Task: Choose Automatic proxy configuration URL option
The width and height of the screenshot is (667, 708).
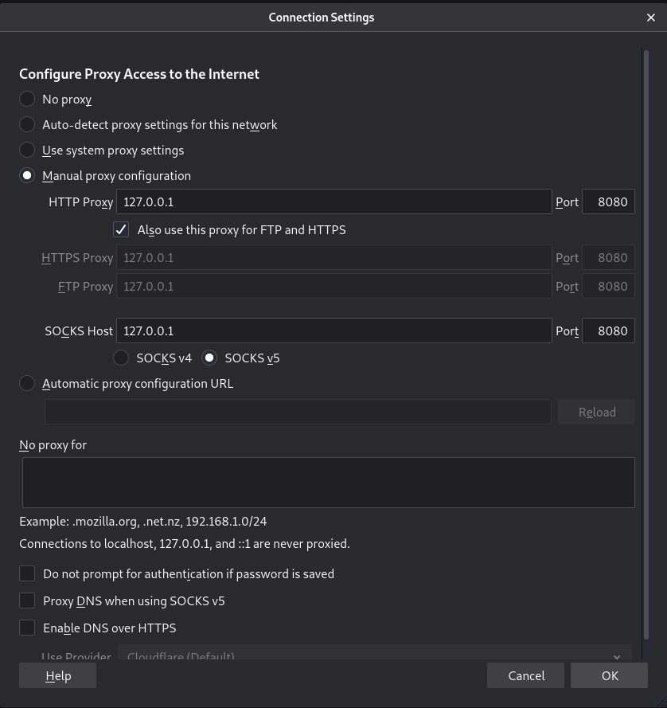Action: (28, 384)
